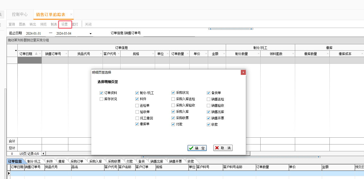364x179 pixels.
Task: Open filter dropdown on 销售订单号 column
Action: pos(66,54)
